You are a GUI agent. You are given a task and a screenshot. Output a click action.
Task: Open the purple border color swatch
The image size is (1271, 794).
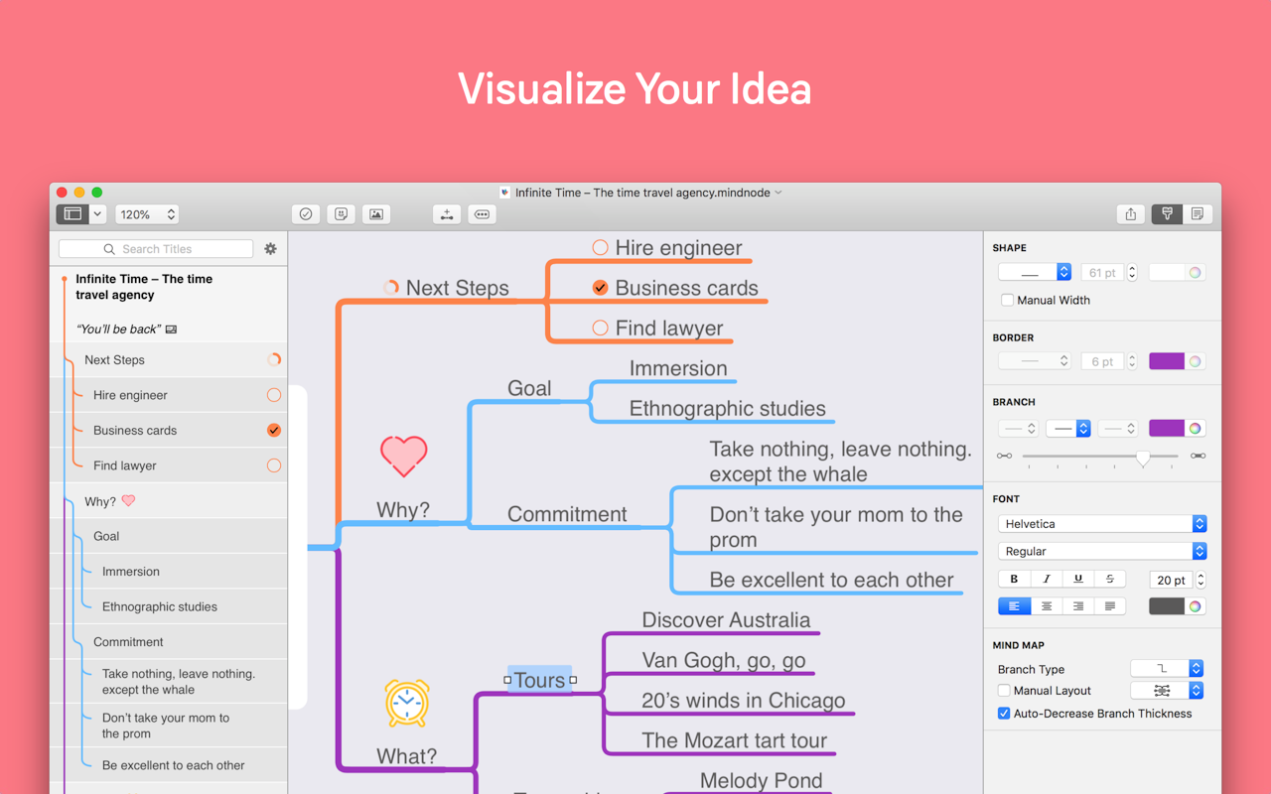[1166, 360]
